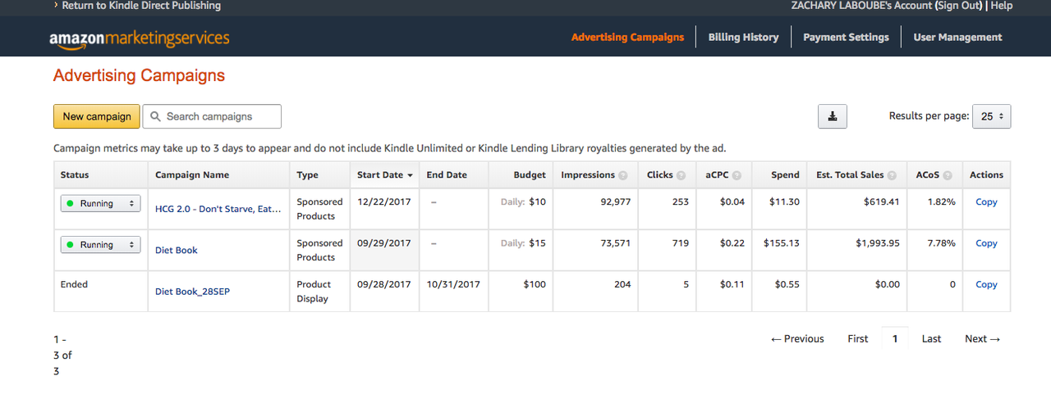Screen dimensions: 1051x394
Task: Click the Status column header
Action: pyautogui.click(x=75, y=175)
